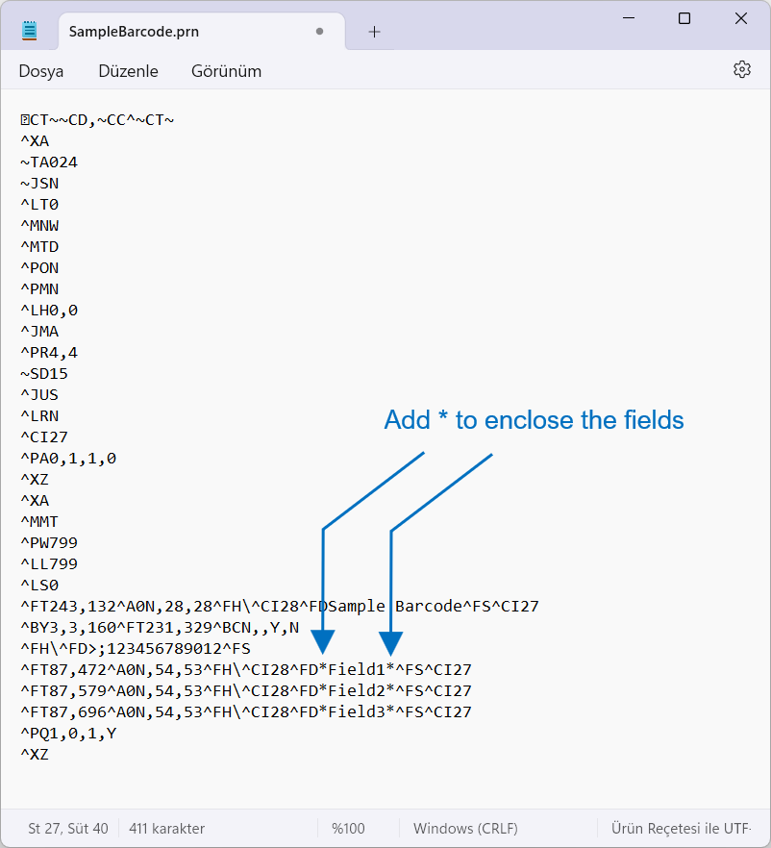
Task: Open the Görünüm menu
Action: click(226, 71)
